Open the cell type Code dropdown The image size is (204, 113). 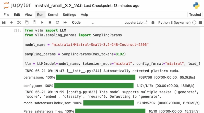(x=82, y=23)
